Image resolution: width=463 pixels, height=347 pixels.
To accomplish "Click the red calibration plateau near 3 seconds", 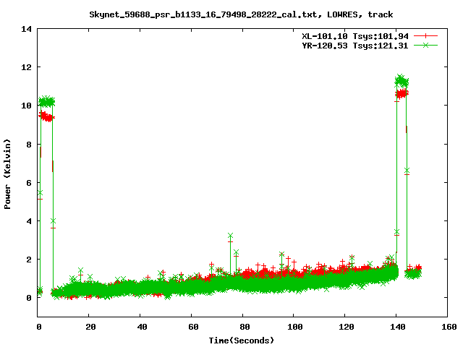I will (46, 116).
